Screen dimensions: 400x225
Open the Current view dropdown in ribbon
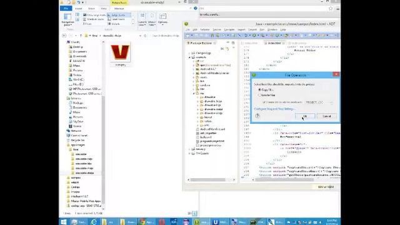[142, 19]
